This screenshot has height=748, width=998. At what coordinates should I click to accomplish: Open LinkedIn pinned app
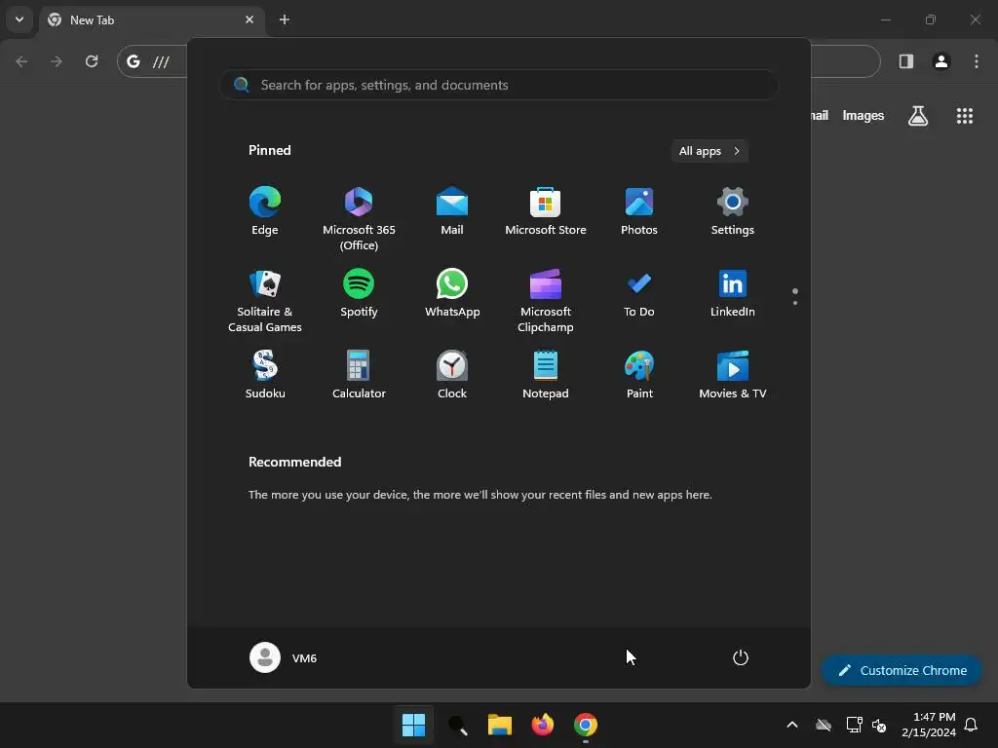[733, 293]
